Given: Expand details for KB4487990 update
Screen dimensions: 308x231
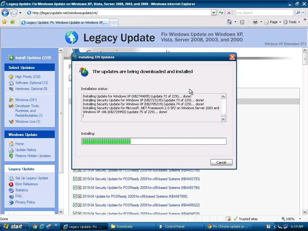Looking at the screenshot, I should (x=79, y=196).
